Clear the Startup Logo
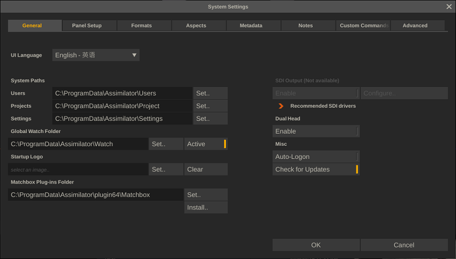The height and width of the screenshot is (259, 456). tap(206, 169)
